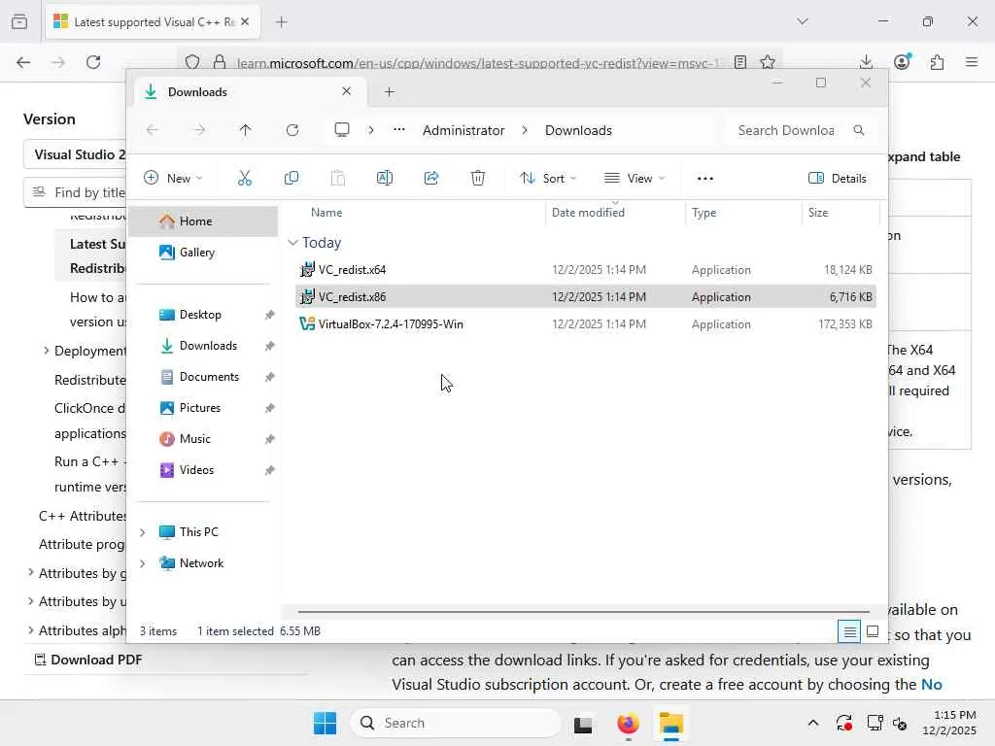
Task: Expand the This PC tree node
Action: click(x=143, y=532)
